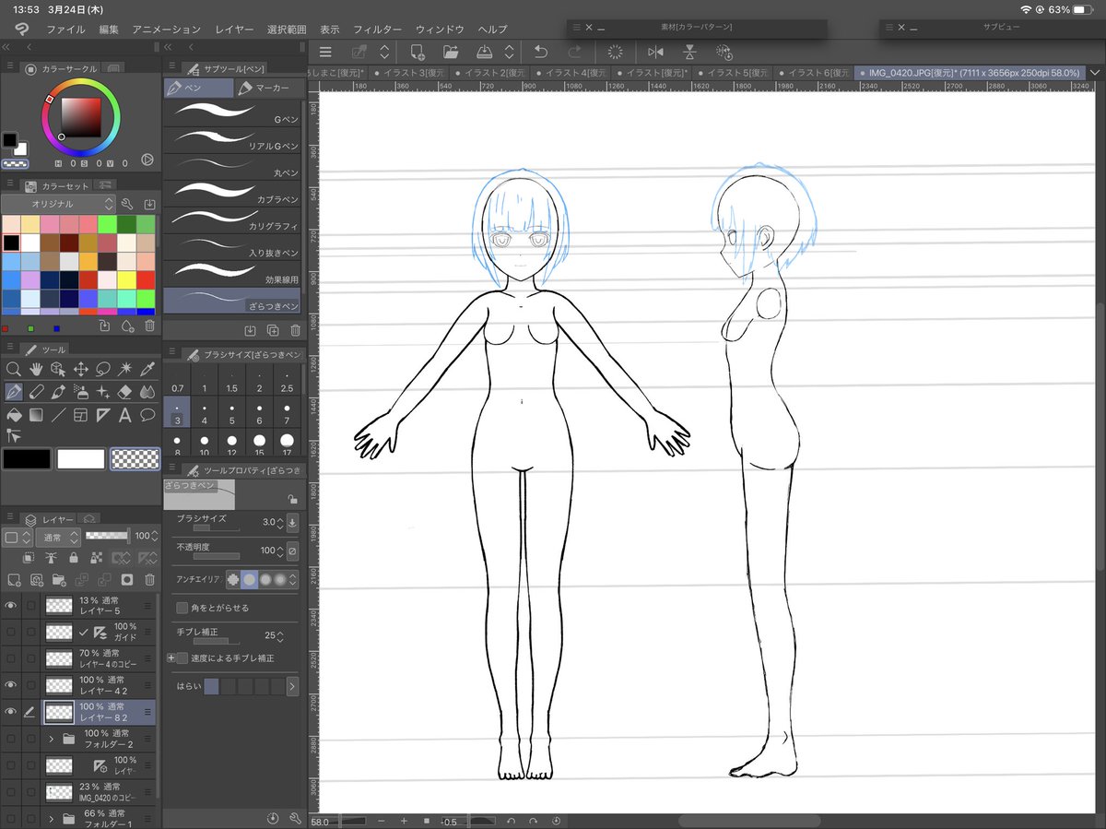Open ウィンドウ menu
This screenshot has width=1106, height=829.
tap(440, 30)
